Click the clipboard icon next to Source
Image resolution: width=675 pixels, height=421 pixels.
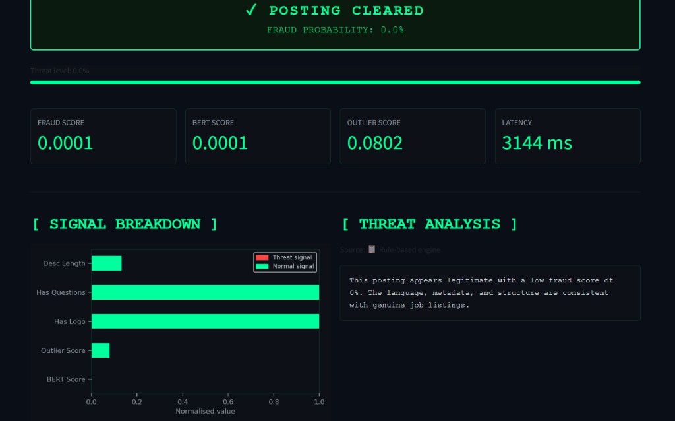click(372, 249)
